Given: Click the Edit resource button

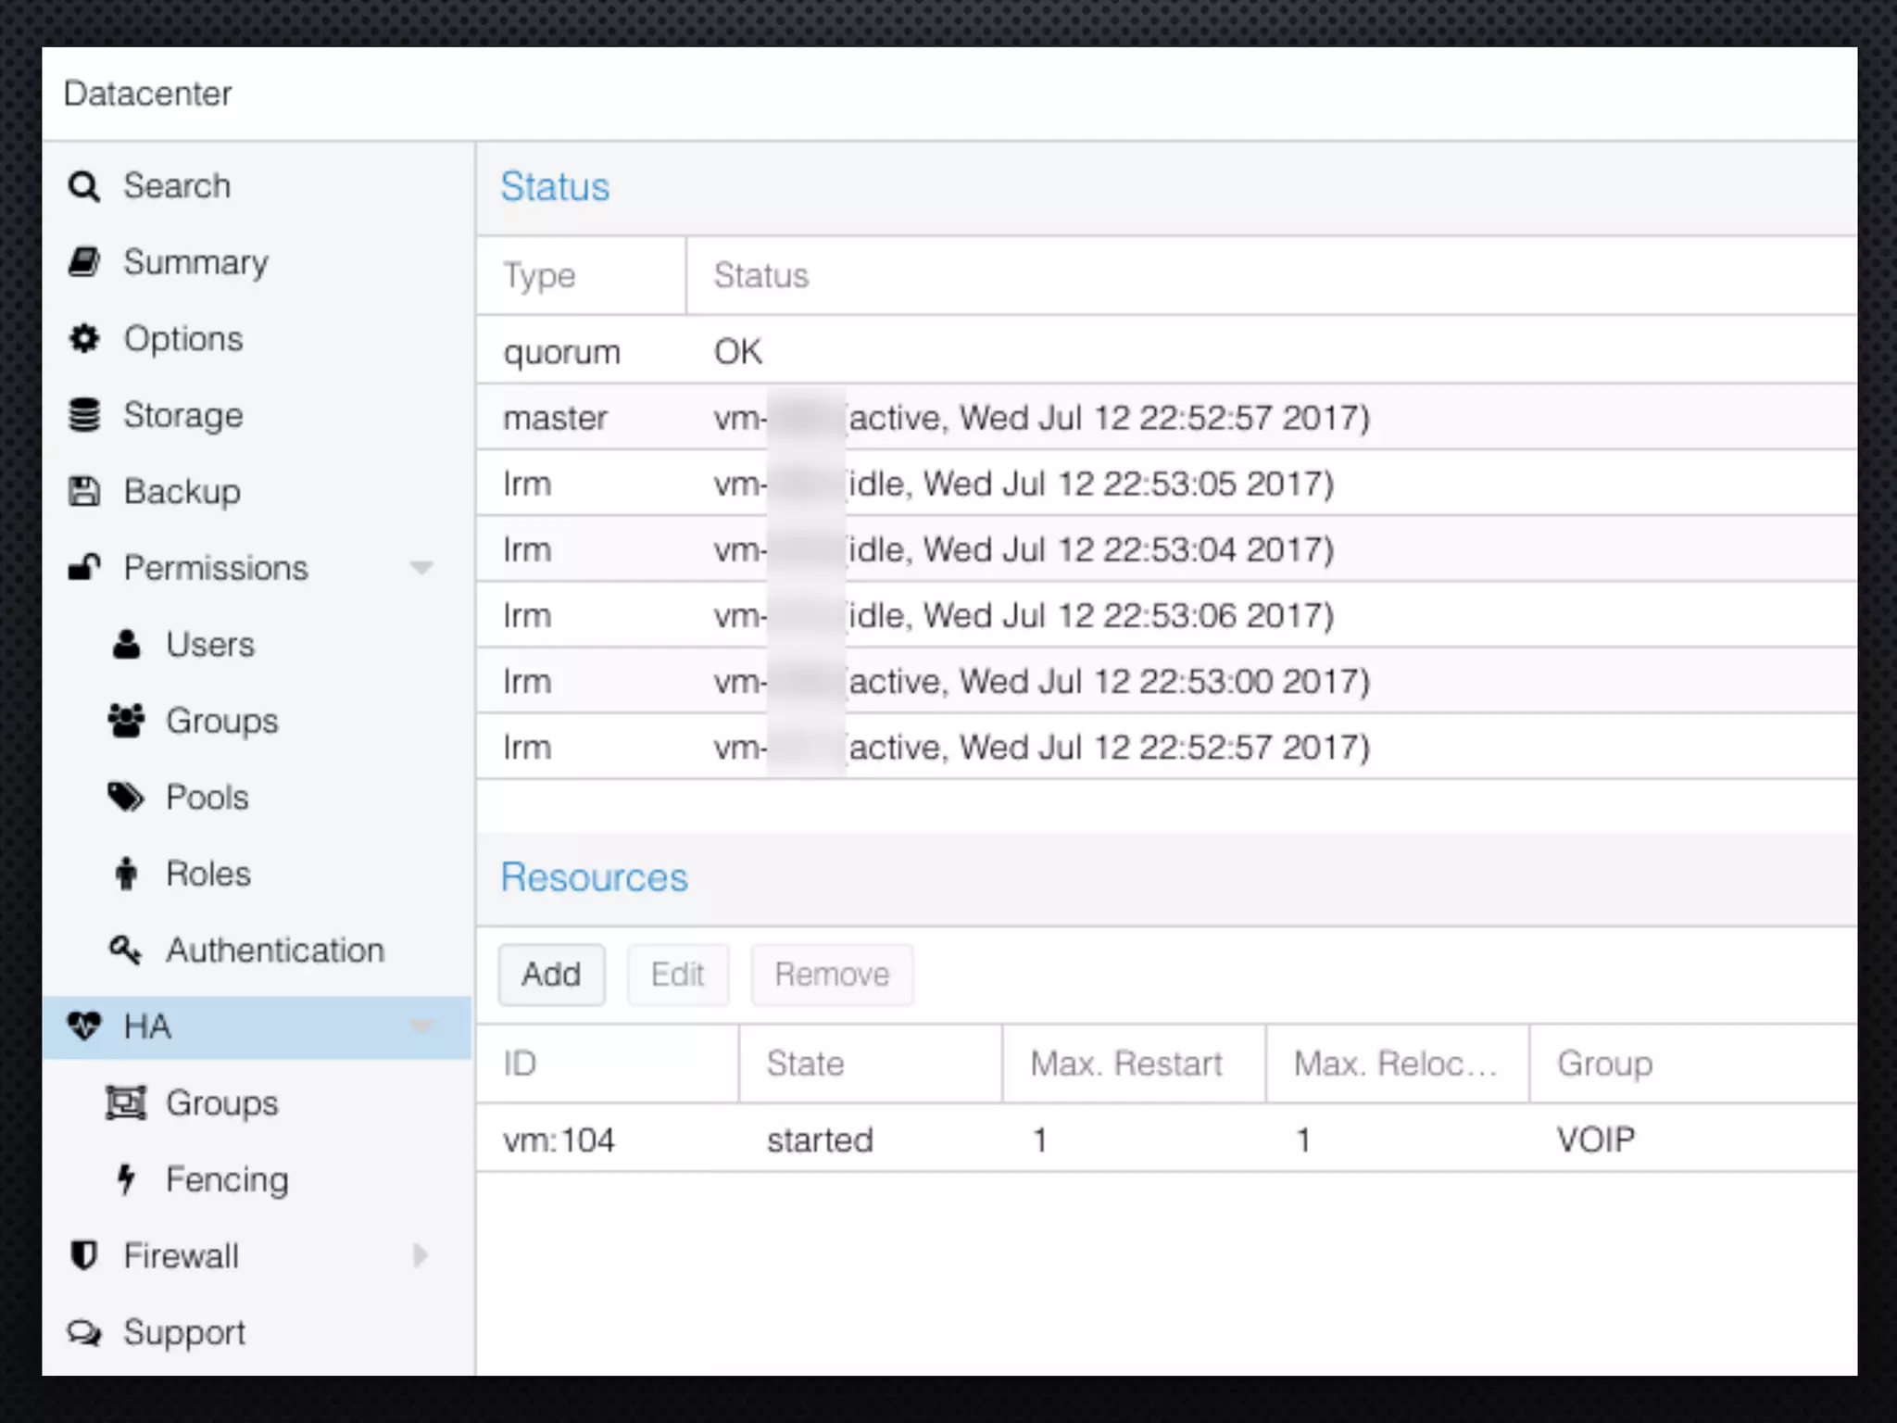Looking at the screenshot, I should point(677,975).
